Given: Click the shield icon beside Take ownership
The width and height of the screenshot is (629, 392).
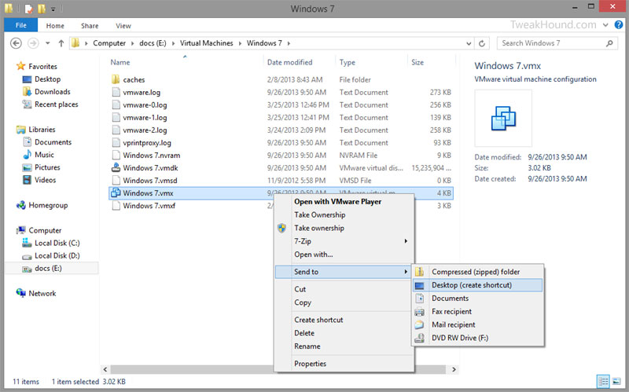Looking at the screenshot, I should point(282,228).
